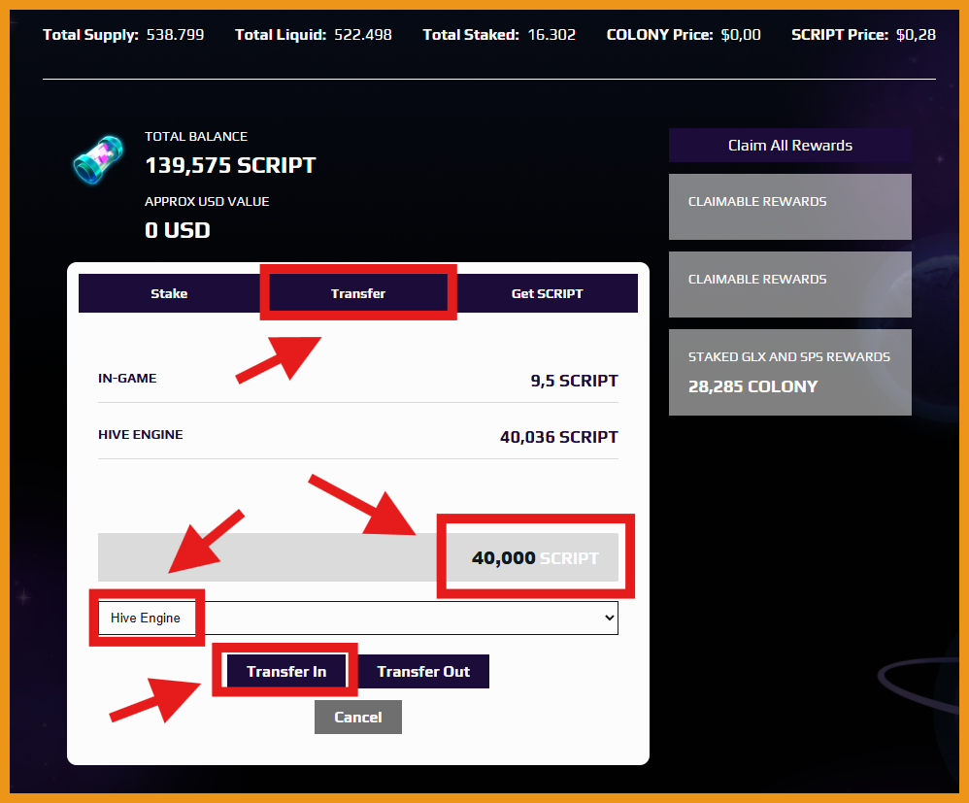
Task: Open Staked GLX and SPS Rewards card
Action: tap(789, 372)
